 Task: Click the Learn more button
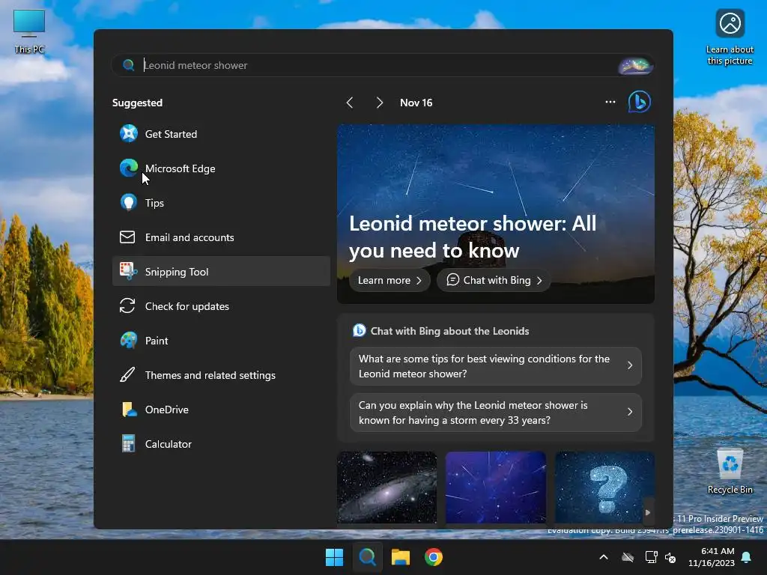(x=389, y=280)
